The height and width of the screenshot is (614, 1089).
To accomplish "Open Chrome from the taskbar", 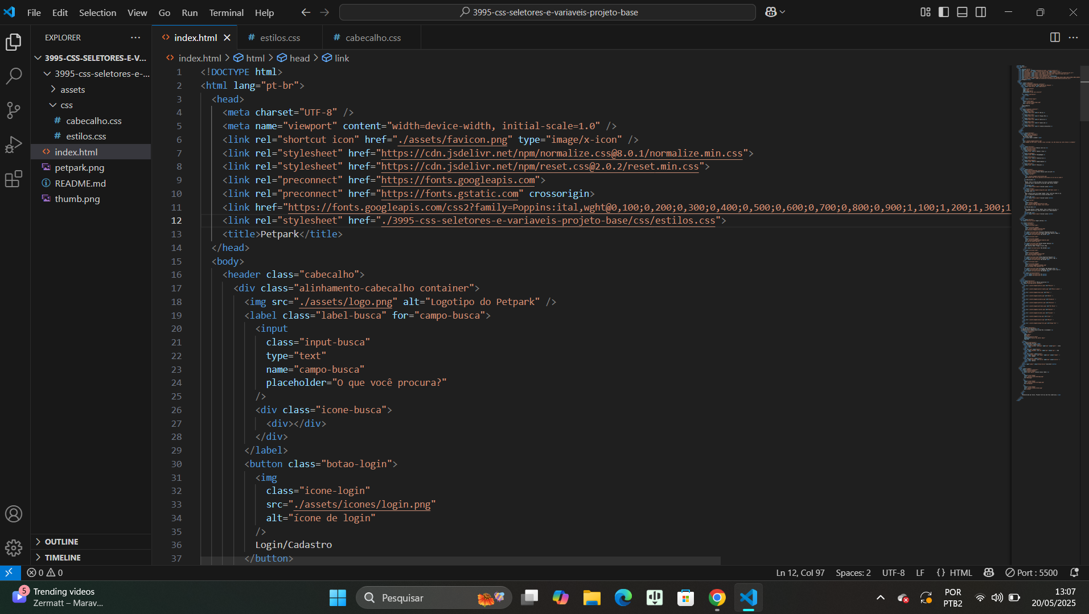I will (717, 597).
